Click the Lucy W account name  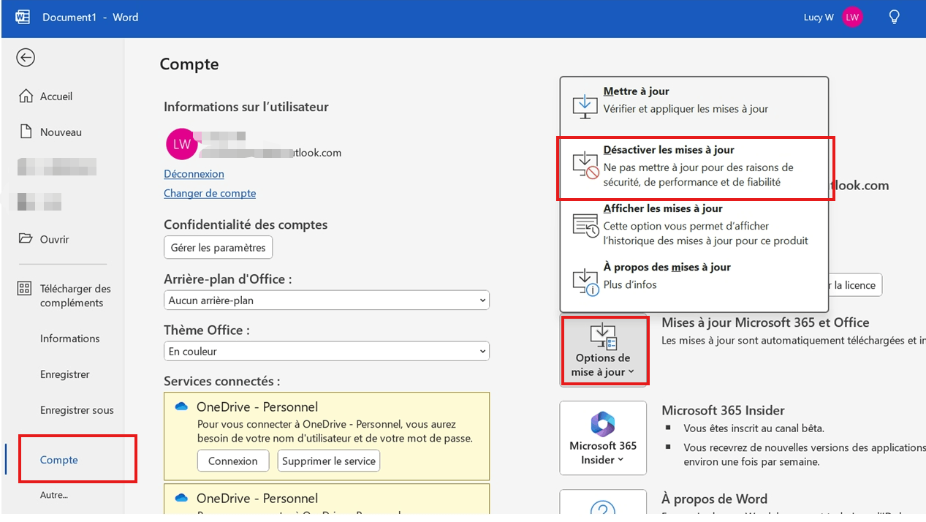(819, 18)
